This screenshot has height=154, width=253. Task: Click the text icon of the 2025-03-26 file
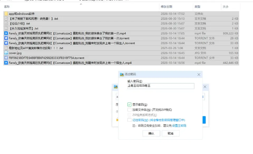6,48
